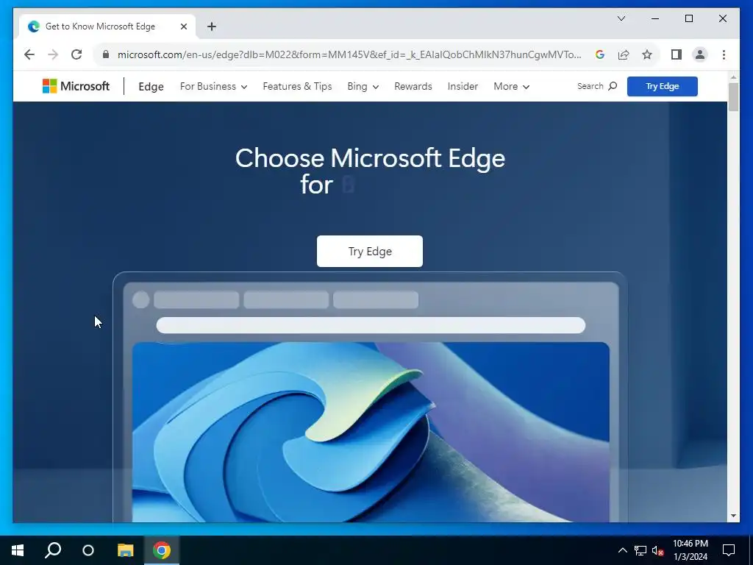Open the tab search chevron
The image size is (753, 565).
point(621,18)
